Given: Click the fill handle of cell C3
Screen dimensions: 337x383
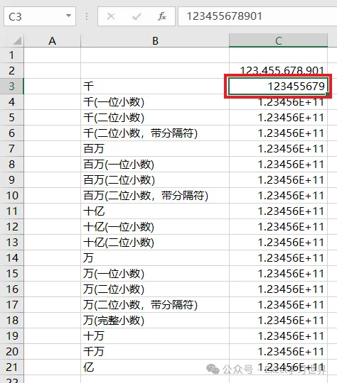Looking at the screenshot, I should coord(327,94).
